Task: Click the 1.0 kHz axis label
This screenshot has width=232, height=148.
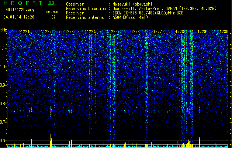Action: [3, 67]
